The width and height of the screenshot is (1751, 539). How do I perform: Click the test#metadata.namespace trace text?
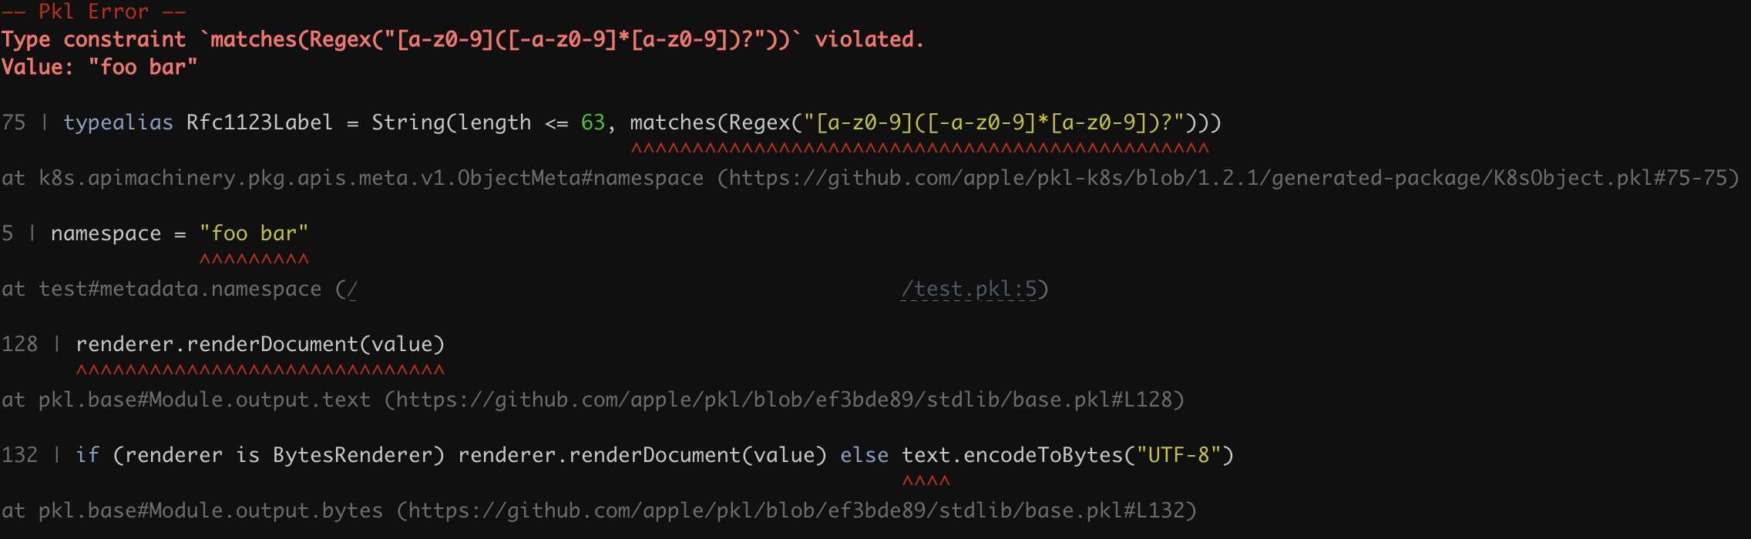pos(180,289)
